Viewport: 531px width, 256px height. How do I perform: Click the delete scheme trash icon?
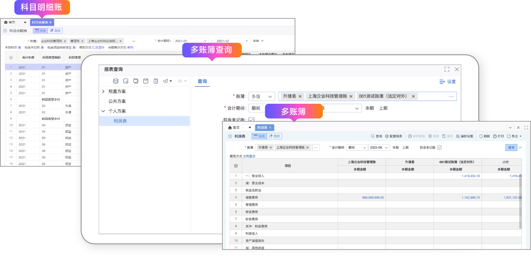(156, 81)
